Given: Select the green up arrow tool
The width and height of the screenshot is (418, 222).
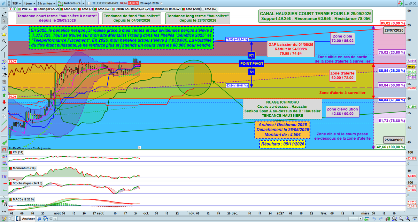Looking at the screenshot, I should (4, 95).
